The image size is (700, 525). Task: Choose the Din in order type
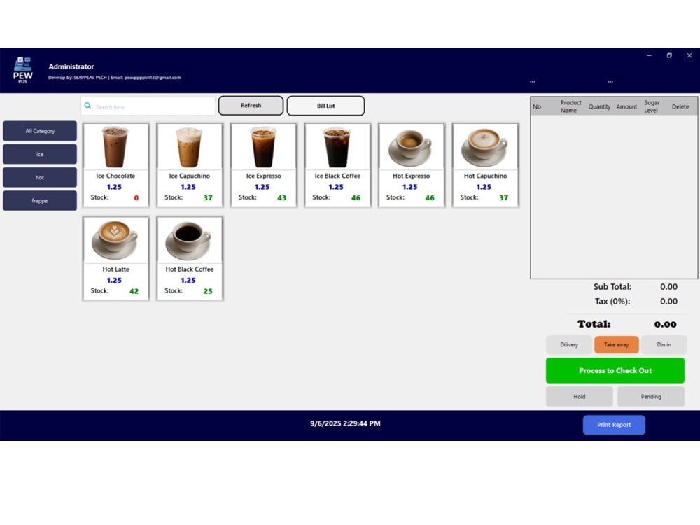664,344
